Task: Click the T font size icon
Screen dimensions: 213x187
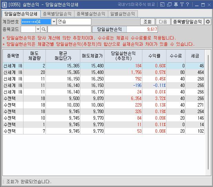Action: [182, 4]
